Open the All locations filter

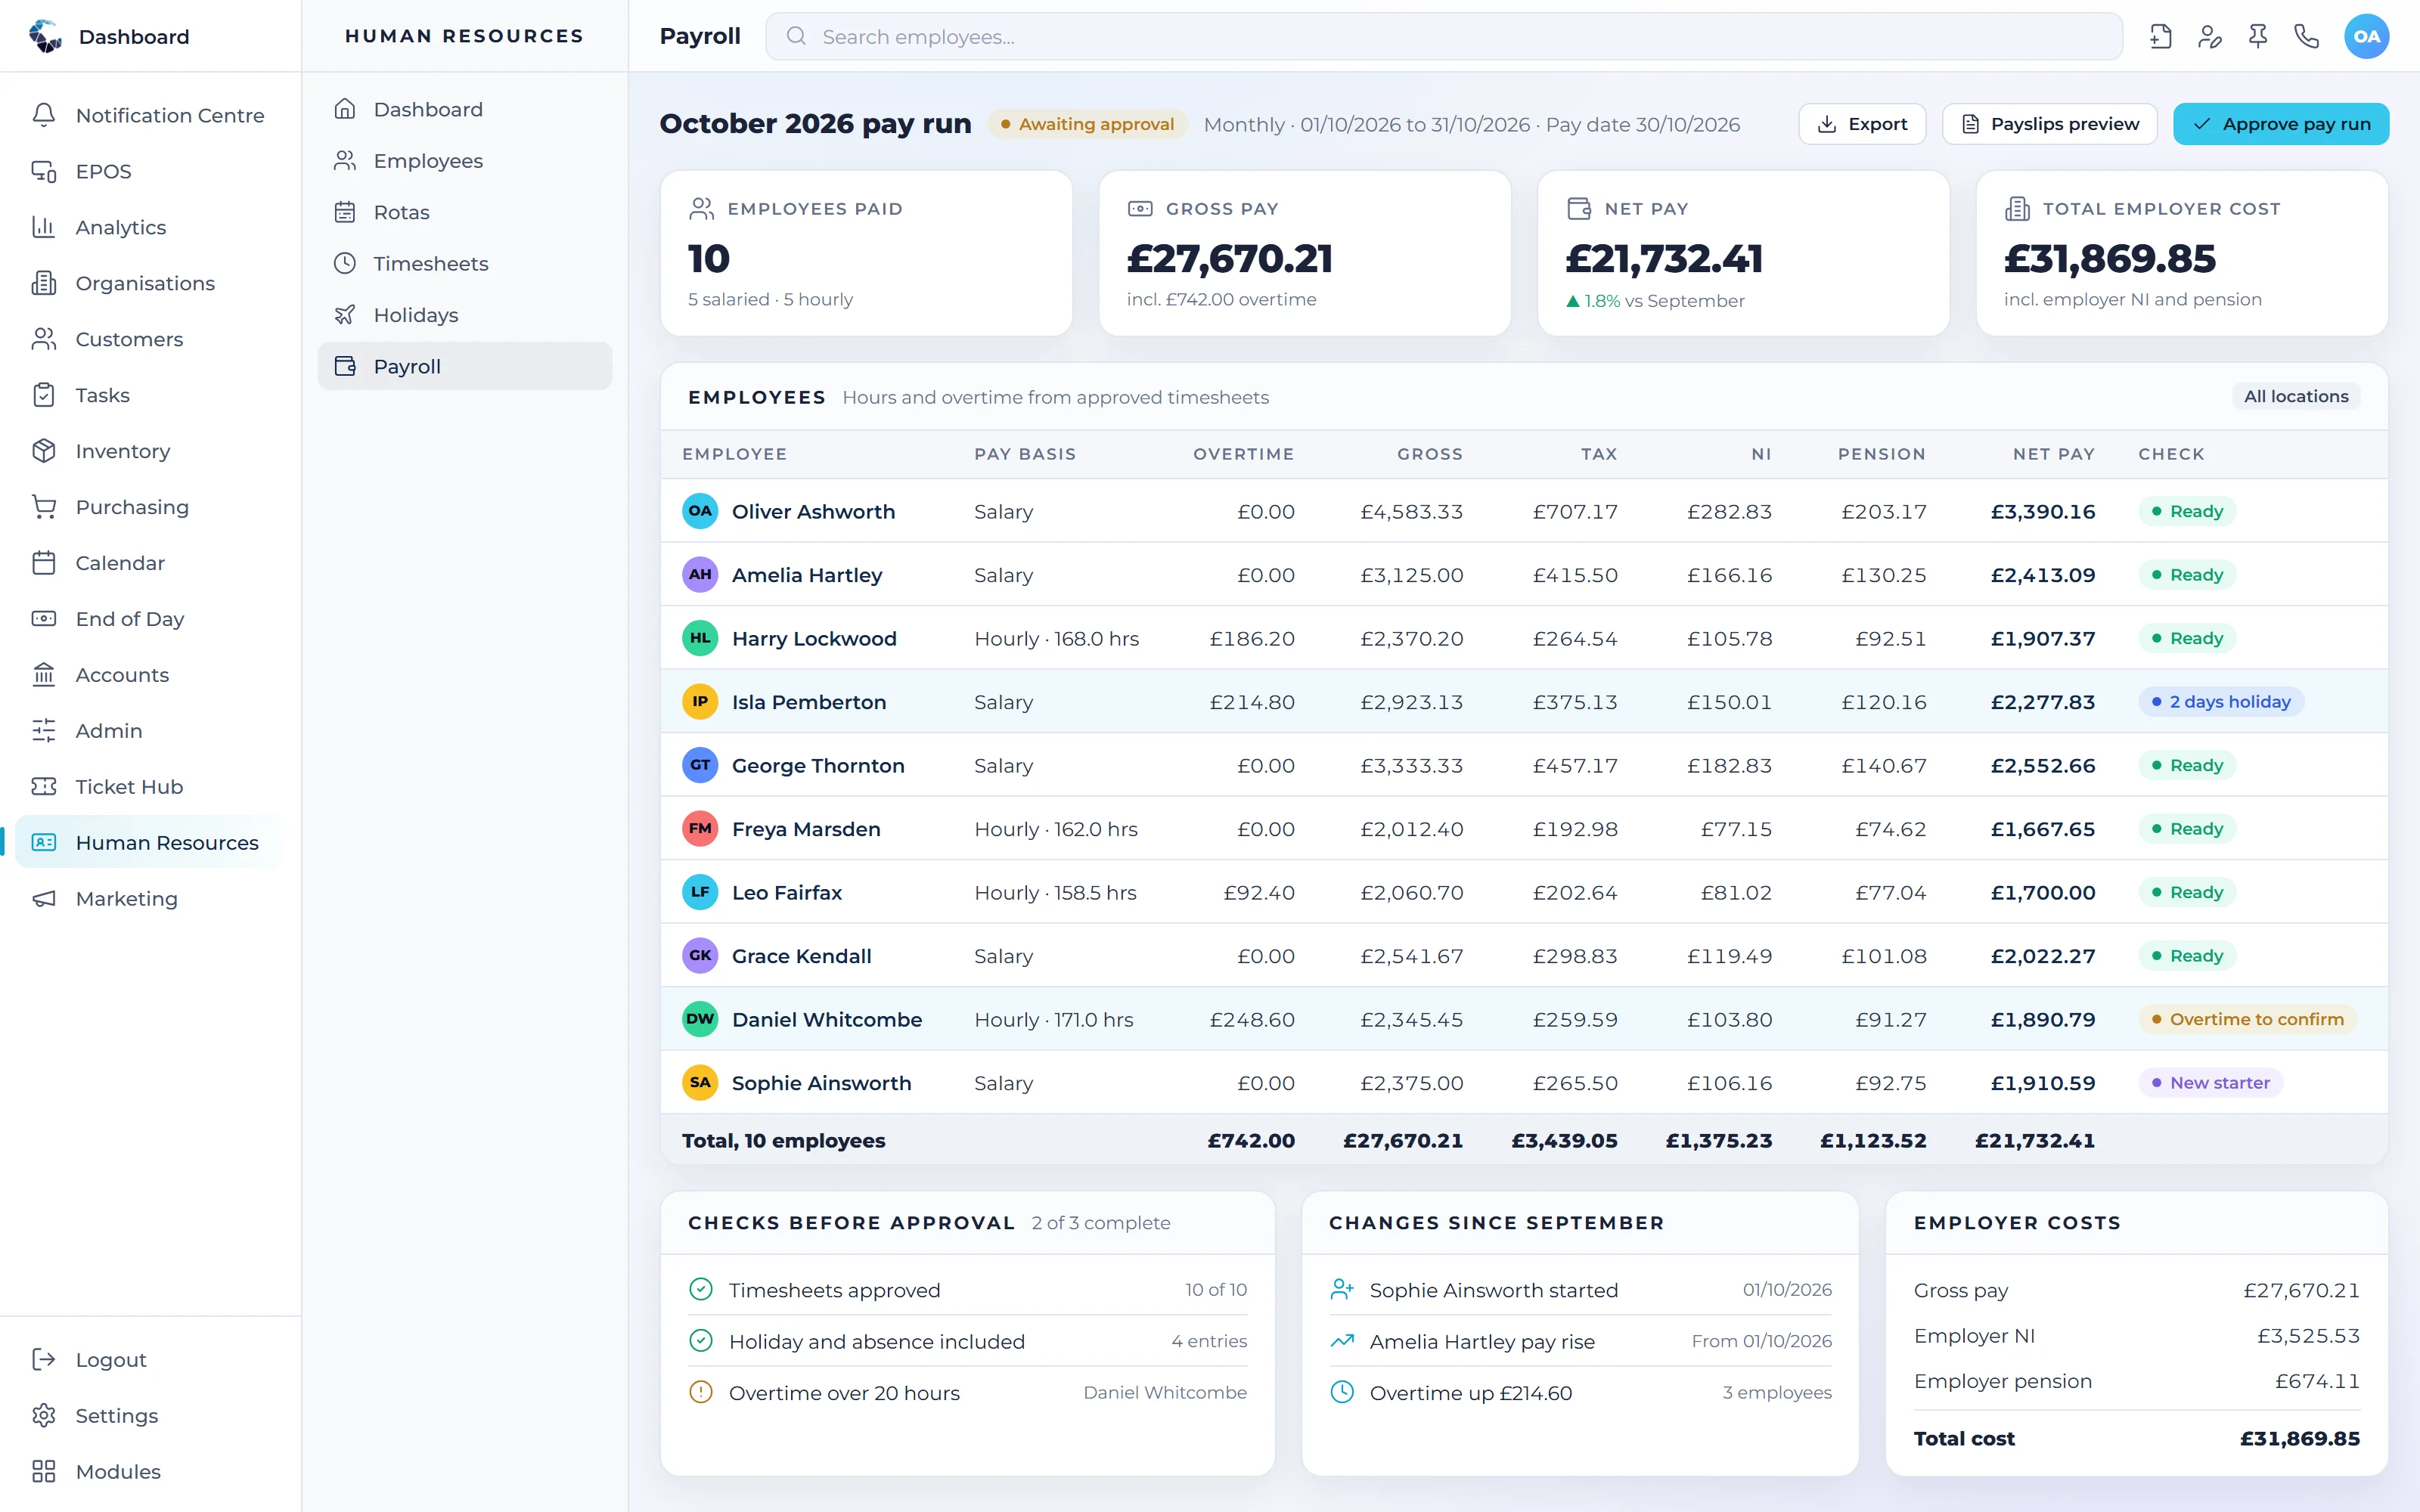pos(2296,397)
